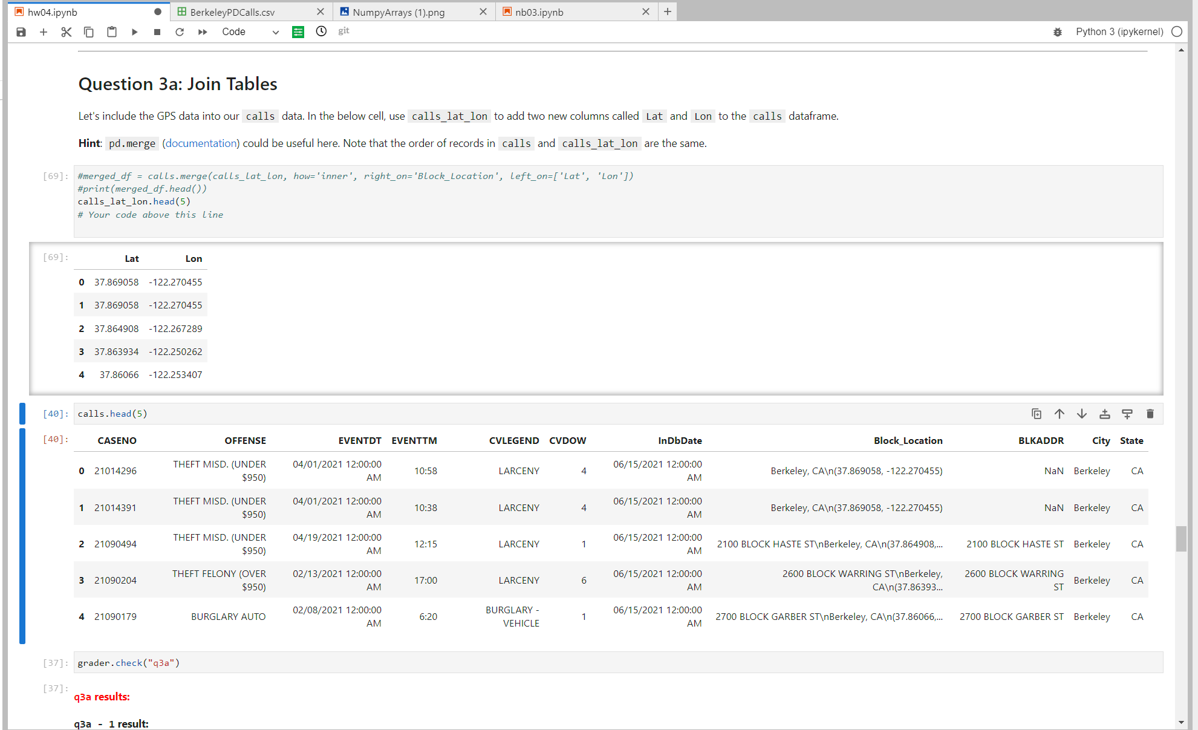
Task: Interrupt the kernel
Action: (x=157, y=31)
